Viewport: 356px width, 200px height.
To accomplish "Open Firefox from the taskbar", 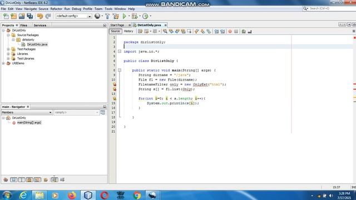I will (72, 195).
